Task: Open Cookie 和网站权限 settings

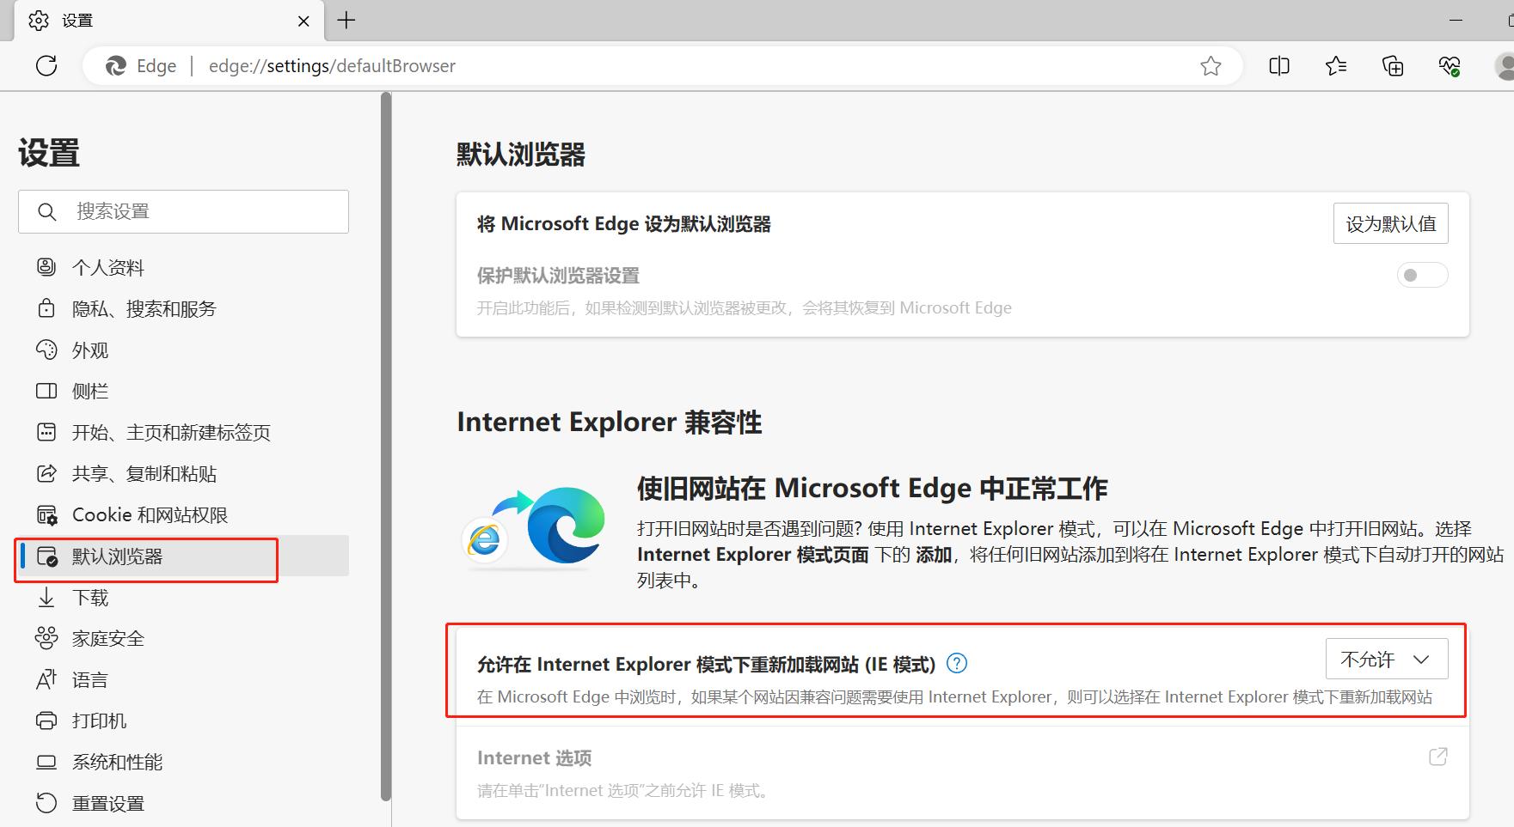Action: coord(150,514)
